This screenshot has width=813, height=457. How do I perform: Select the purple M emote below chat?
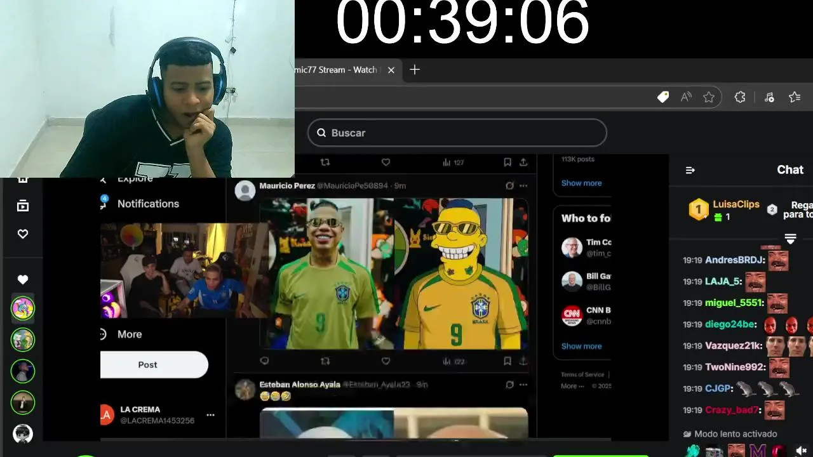coord(757,451)
